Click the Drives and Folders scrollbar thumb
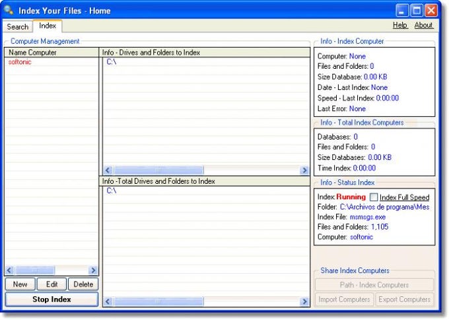The height and width of the screenshot is (320, 449). tap(158, 171)
